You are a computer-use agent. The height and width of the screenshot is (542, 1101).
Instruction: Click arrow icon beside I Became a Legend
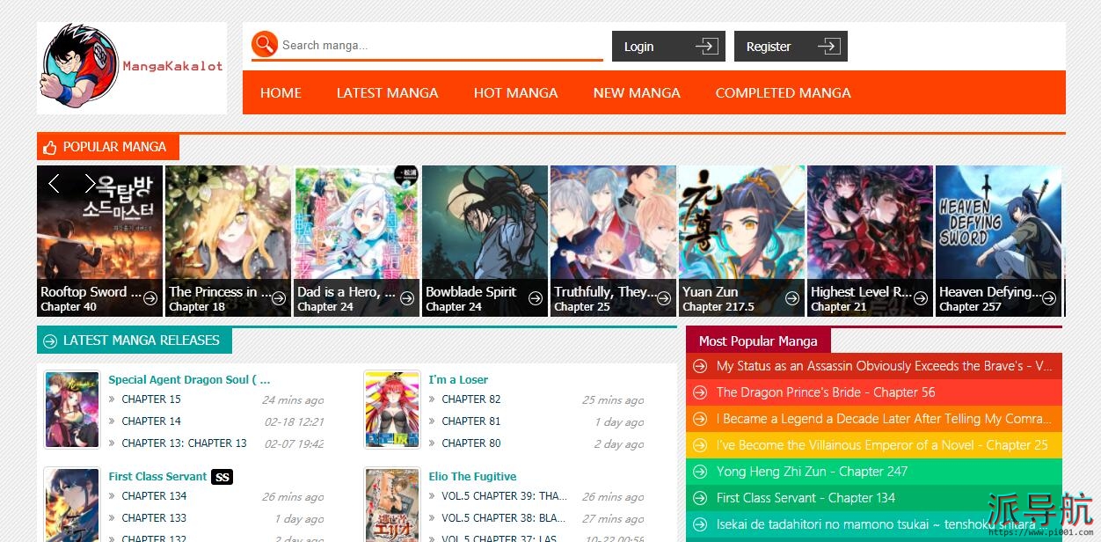coord(700,419)
